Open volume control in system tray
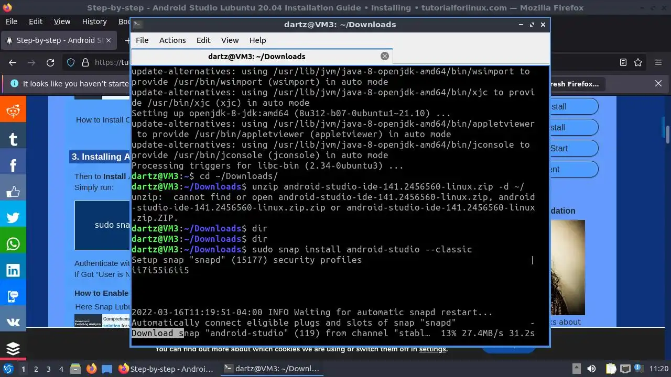The image size is (671, 377). click(592, 369)
